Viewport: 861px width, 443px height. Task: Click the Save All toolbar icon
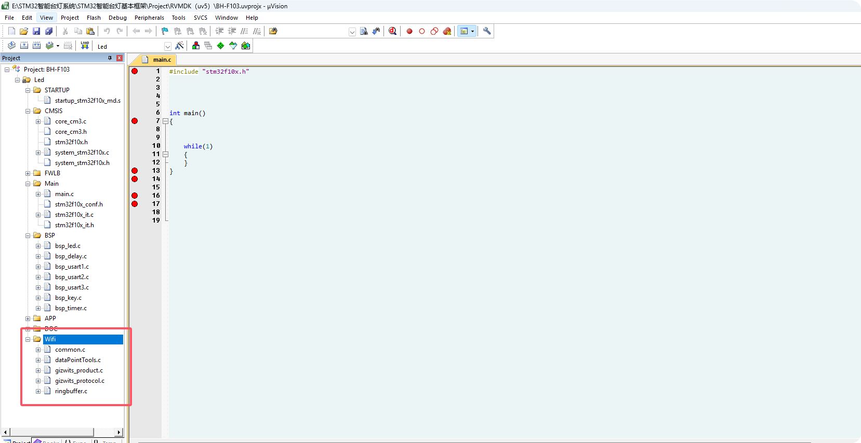(49, 31)
